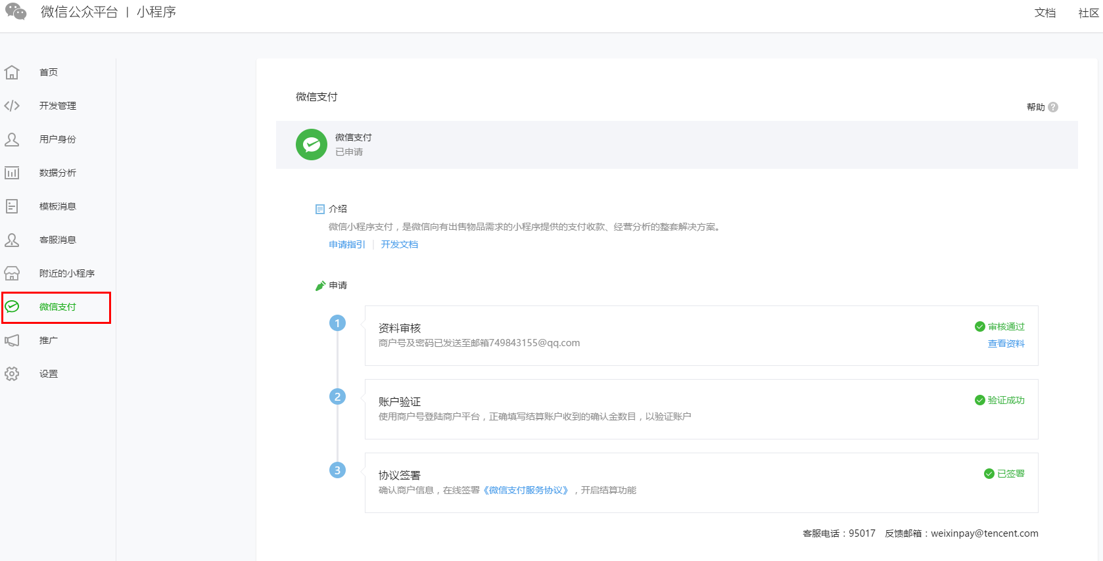Go to 客服消息 in sidebar
Screen dimensions: 1103x561
pos(57,240)
